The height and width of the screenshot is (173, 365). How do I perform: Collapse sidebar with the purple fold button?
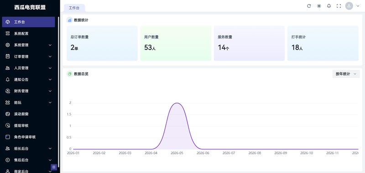(54, 167)
